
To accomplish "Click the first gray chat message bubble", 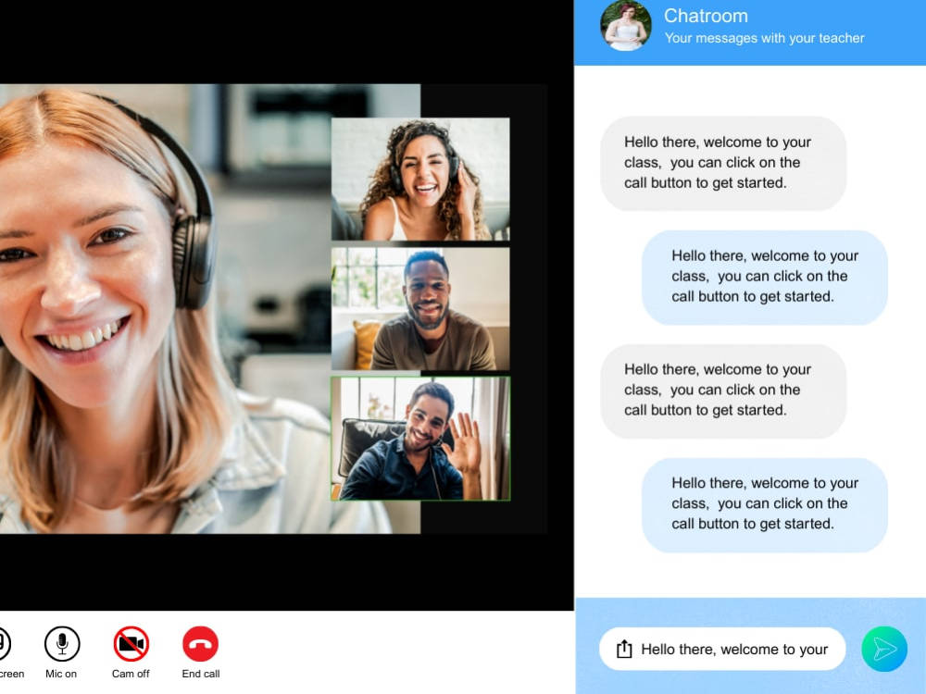I will click(723, 164).
